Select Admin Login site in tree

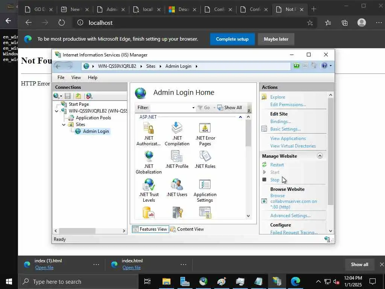tap(96, 131)
